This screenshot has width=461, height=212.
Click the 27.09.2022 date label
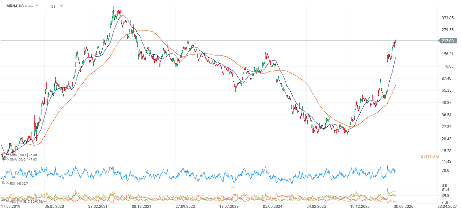point(185,206)
